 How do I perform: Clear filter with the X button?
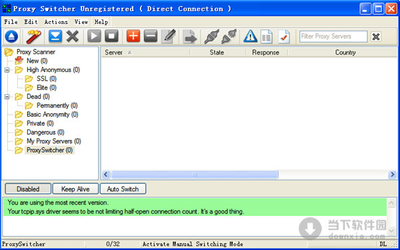pyautogui.click(x=376, y=37)
